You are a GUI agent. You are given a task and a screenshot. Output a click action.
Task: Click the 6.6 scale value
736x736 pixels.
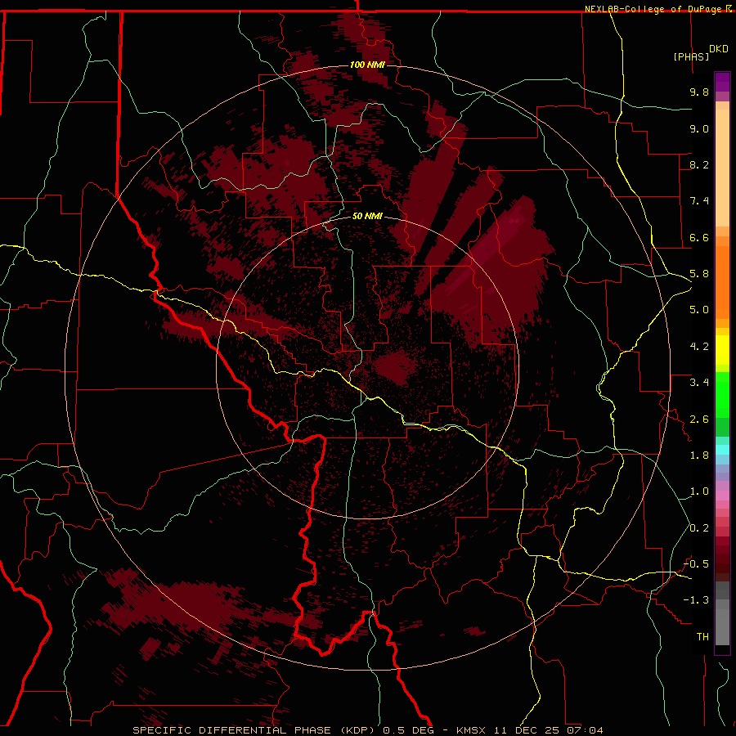click(x=699, y=237)
